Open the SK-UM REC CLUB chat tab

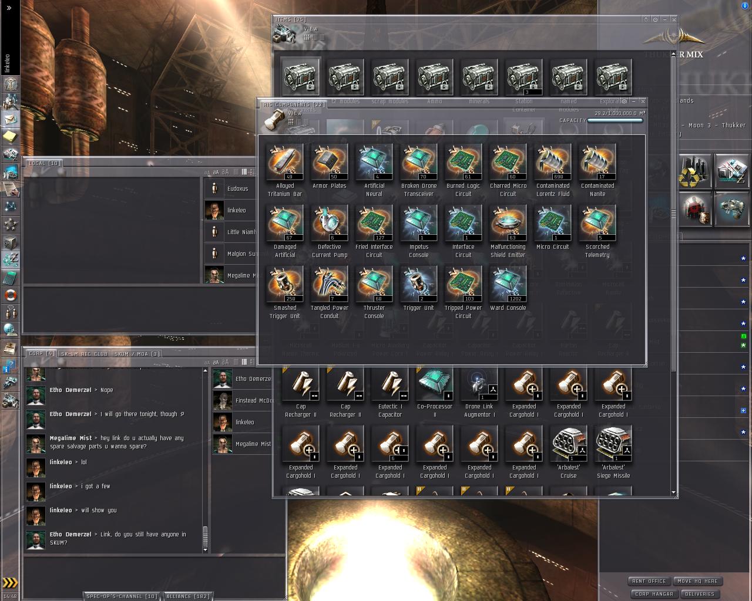click(x=84, y=354)
